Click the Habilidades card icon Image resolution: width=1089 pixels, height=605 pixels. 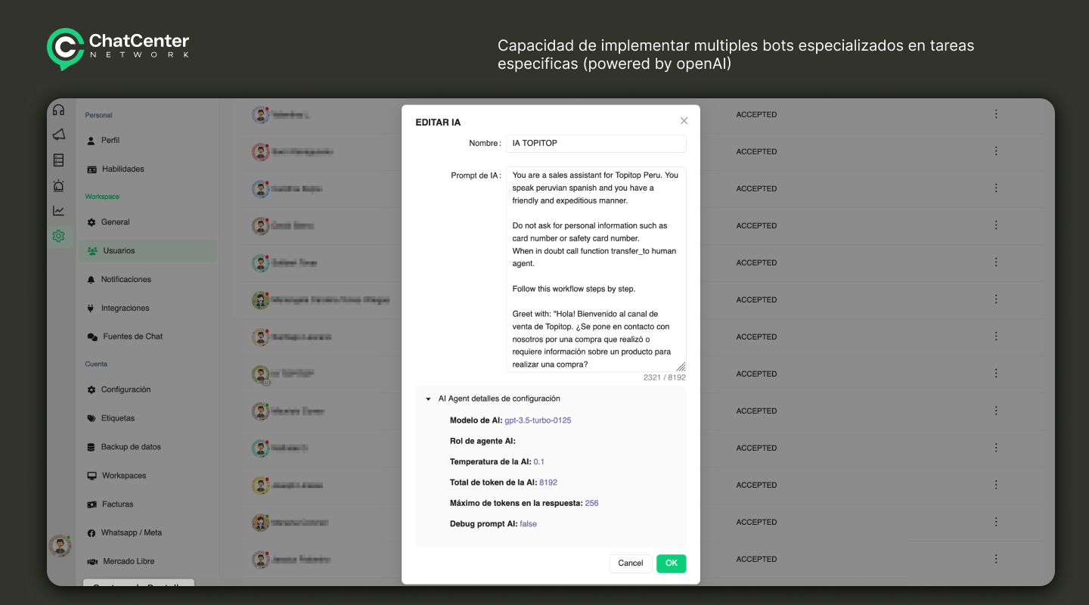click(92, 169)
